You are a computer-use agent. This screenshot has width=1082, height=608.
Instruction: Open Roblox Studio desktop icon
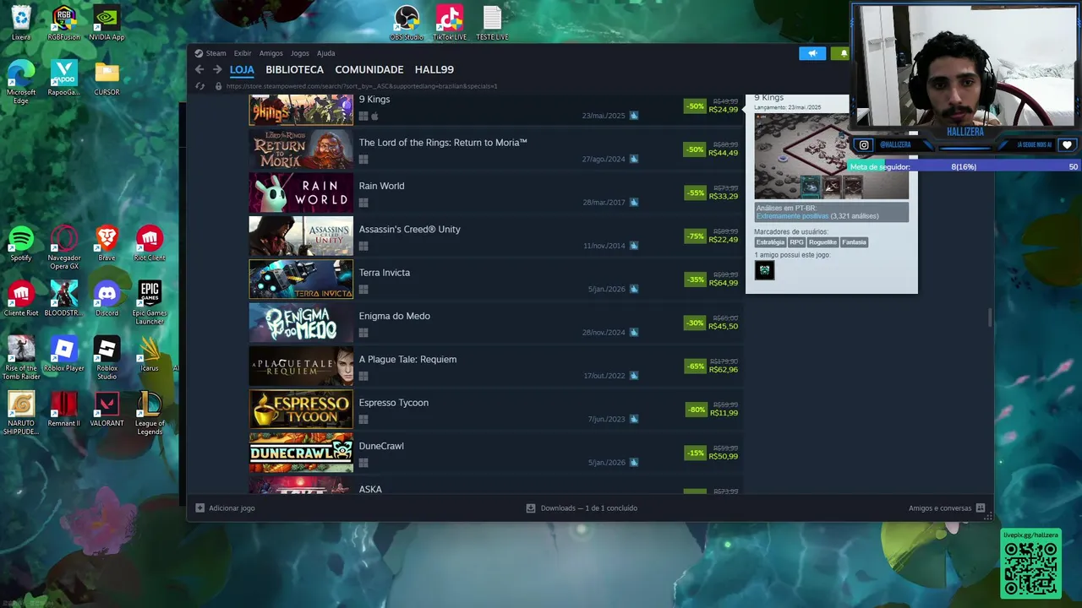pyautogui.click(x=107, y=358)
